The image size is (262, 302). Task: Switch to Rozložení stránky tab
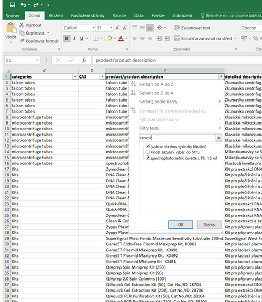88,16
